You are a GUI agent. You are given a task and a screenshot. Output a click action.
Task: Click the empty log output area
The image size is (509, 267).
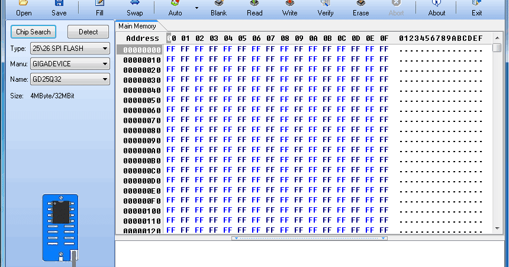(310, 254)
